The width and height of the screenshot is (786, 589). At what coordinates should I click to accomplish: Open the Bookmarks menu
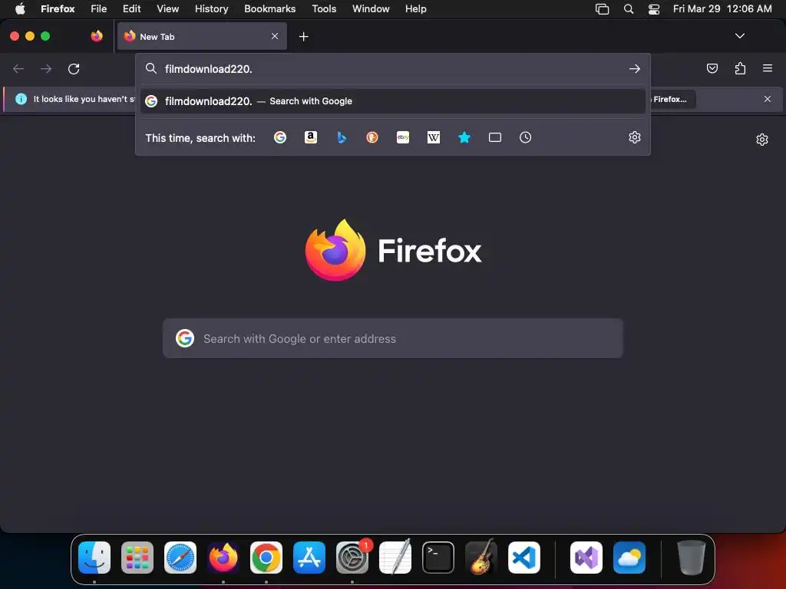click(269, 9)
